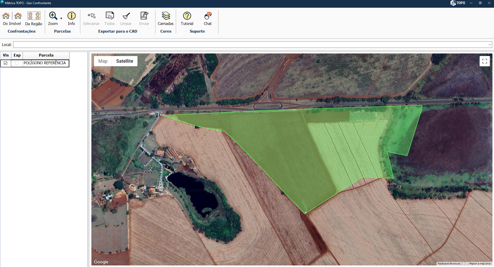494x267 pixels.
Task: Switch to Map view tab
Action: (x=103, y=61)
